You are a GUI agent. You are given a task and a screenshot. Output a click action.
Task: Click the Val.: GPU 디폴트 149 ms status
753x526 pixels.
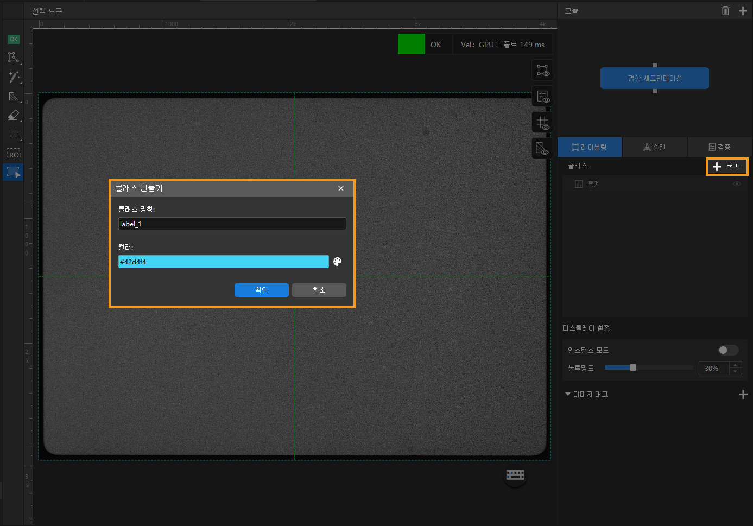502,45
